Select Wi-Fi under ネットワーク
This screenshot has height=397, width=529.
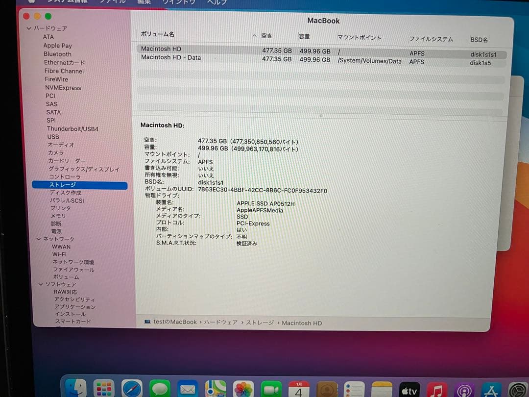click(59, 254)
